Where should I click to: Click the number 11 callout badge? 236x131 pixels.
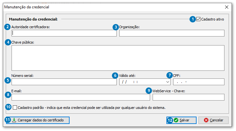pyautogui.click(x=8, y=120)
